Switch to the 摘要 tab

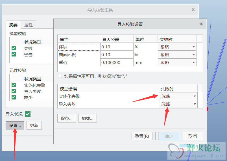point(13,25)
